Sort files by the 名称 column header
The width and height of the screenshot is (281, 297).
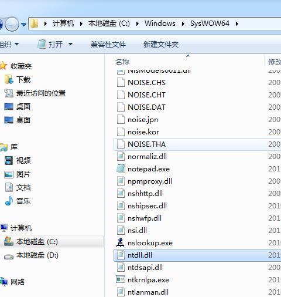pyautogui.click(x=122, y=62)
